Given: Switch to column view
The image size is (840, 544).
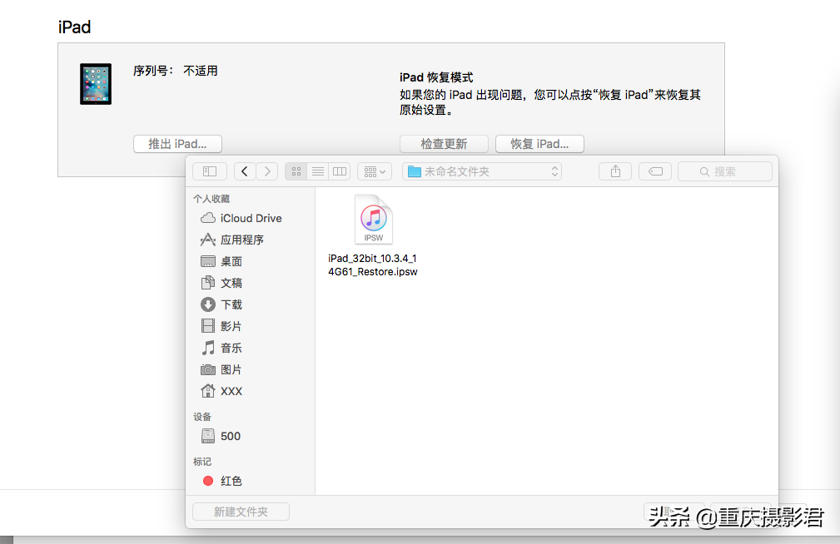Looking at the screenshot, I should (x=340, y=171).
